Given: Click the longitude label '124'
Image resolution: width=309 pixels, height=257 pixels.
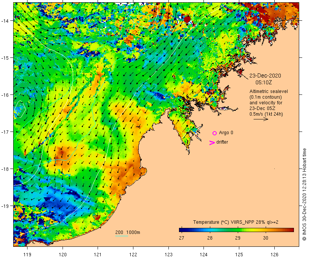Looking at the screenshot, I should (x=204, y=254).
